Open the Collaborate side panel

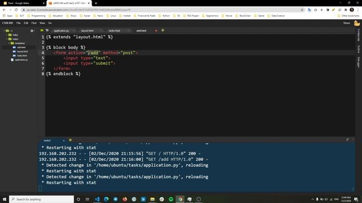pyautogui.click(x=358, y=35)
